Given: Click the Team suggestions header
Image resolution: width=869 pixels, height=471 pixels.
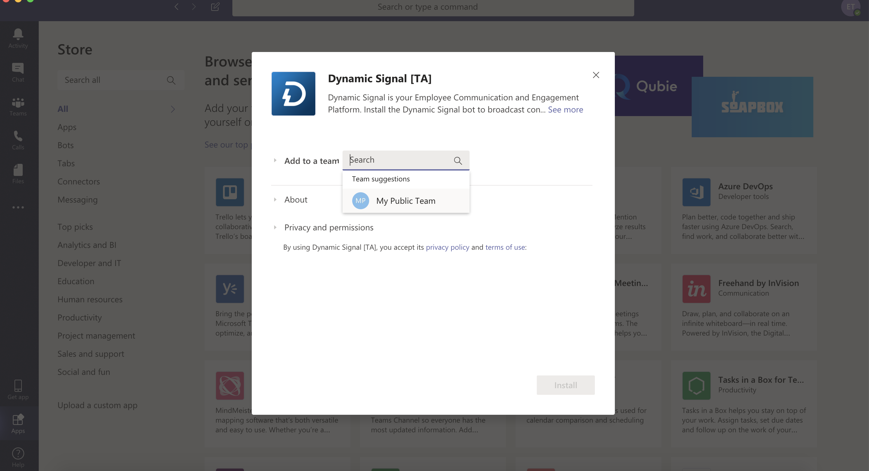Looking at the screenshot, I should tap(381, 179).
